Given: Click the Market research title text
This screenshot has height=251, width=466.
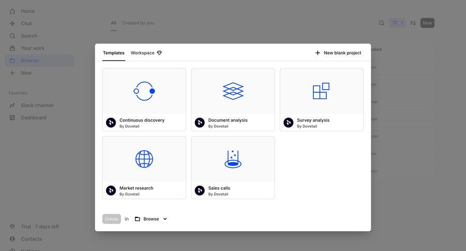Looking at the screenshot, I should coord(136,188).
